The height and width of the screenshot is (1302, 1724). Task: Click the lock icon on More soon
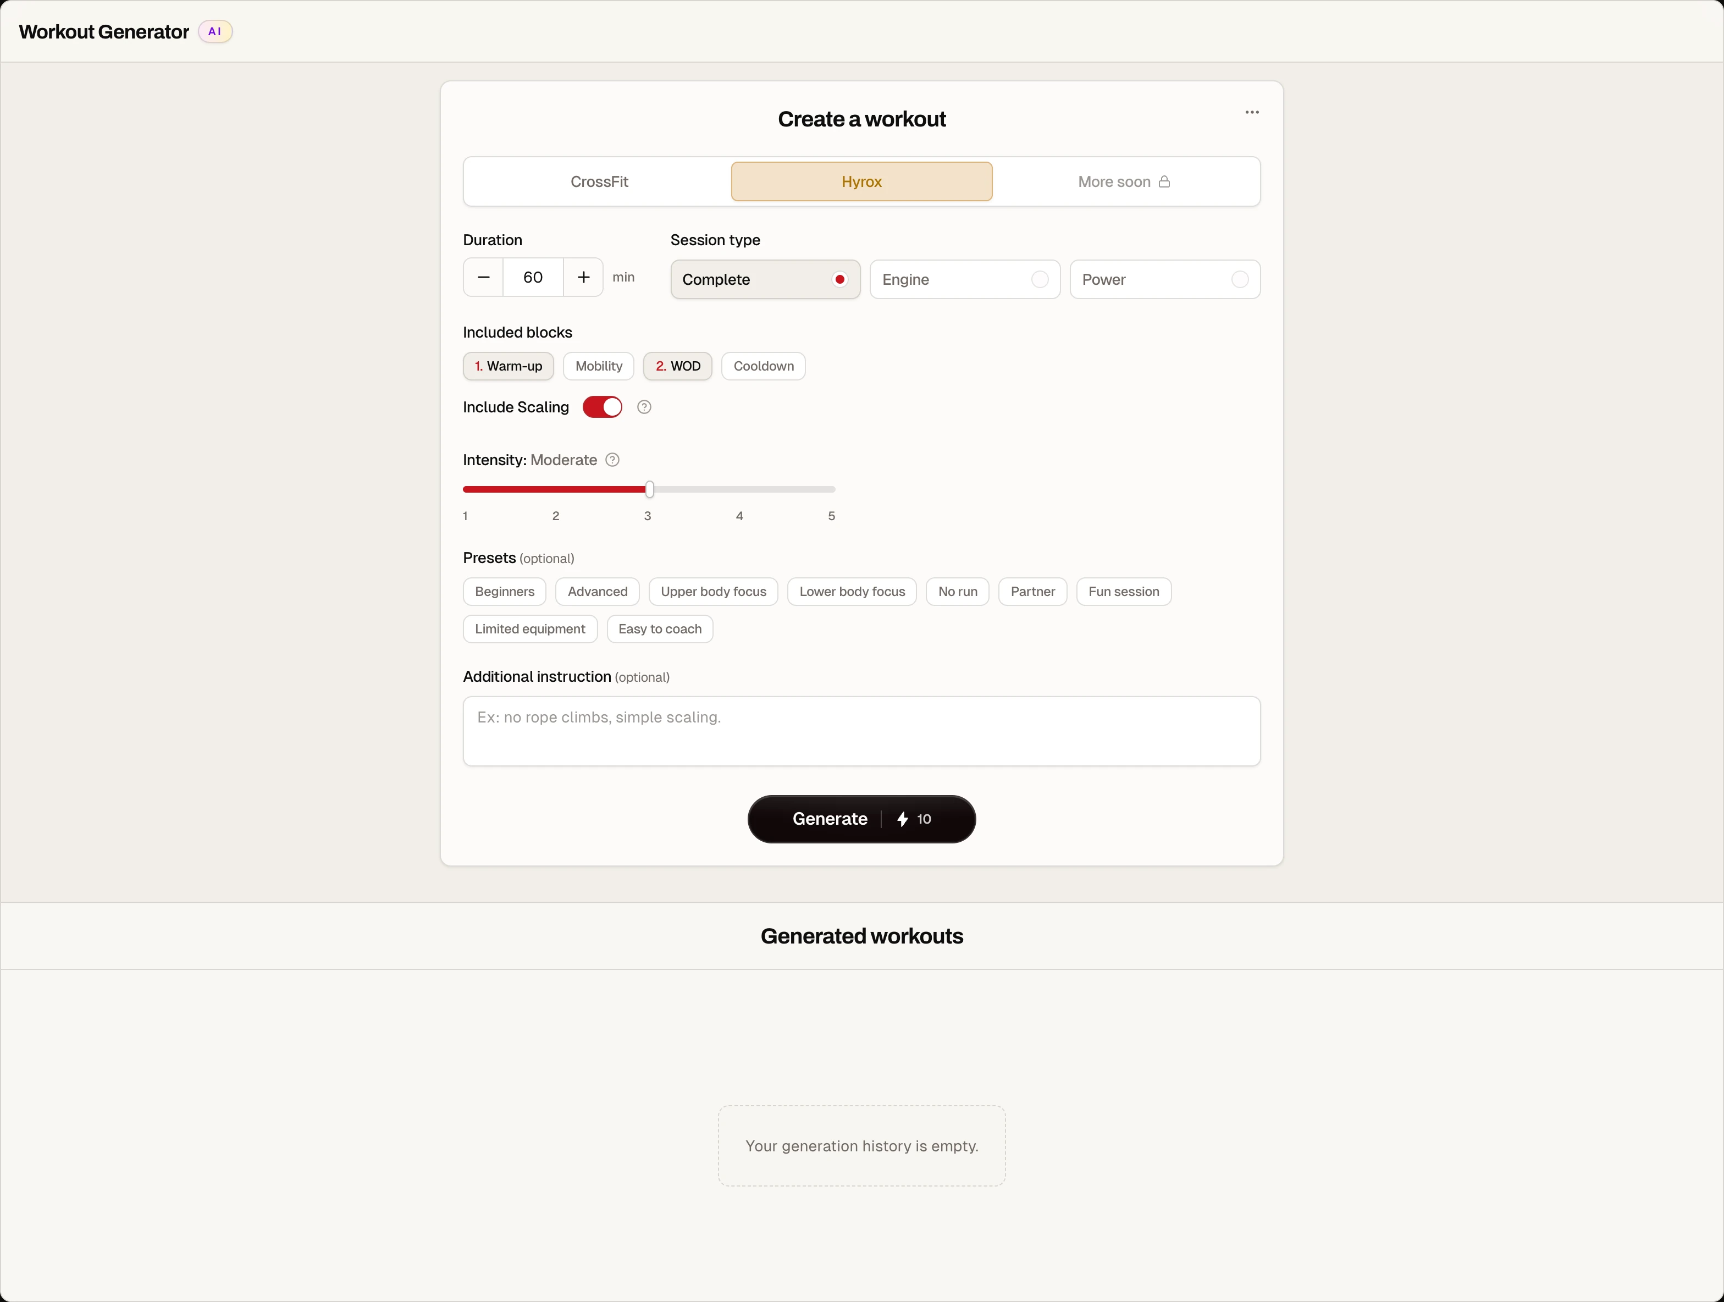coord(1164,181)
